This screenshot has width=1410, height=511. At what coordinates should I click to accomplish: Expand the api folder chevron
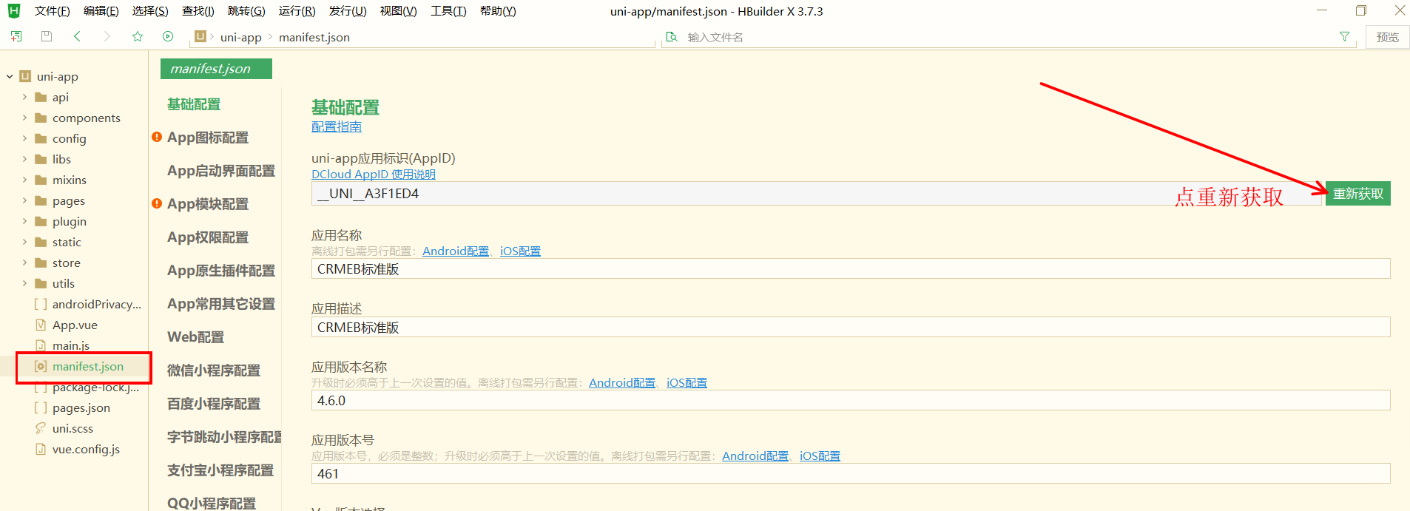(24, 97)
